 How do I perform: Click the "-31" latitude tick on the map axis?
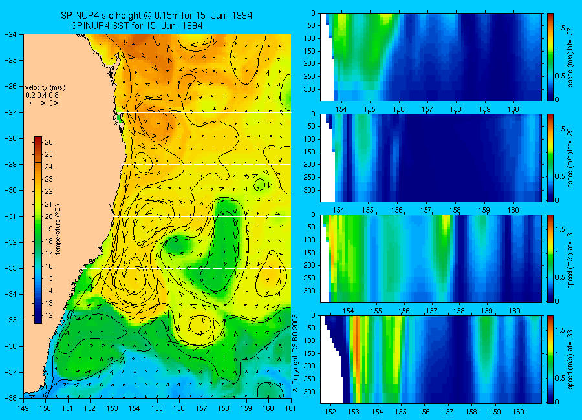[11, 216]
